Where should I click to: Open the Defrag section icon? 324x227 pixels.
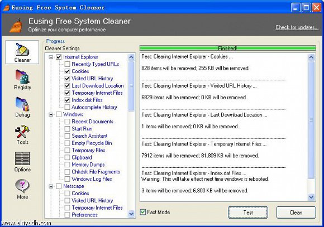22,107
